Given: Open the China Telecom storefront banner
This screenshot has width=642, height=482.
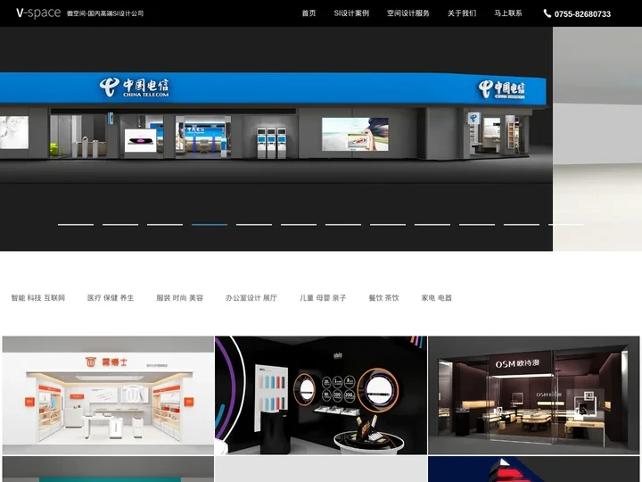Looking at the screenshot, I should click(276, 138).
